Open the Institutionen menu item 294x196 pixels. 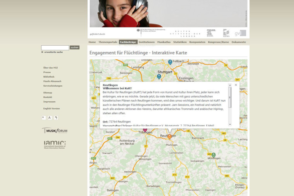coord(147,42)
